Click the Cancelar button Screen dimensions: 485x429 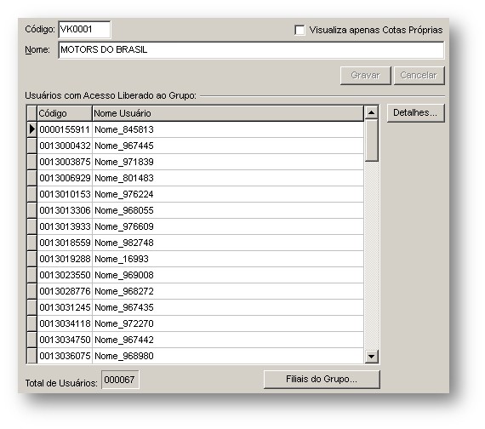pyautogui.click(x=419, y=75)
